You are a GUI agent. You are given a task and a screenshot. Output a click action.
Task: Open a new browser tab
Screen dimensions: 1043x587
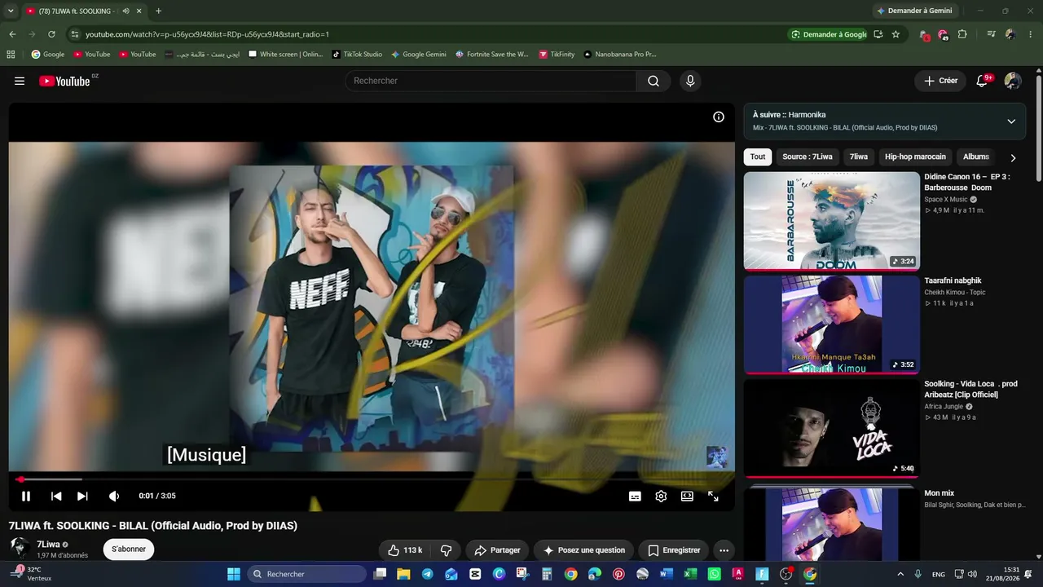click(x=158, y=11)
